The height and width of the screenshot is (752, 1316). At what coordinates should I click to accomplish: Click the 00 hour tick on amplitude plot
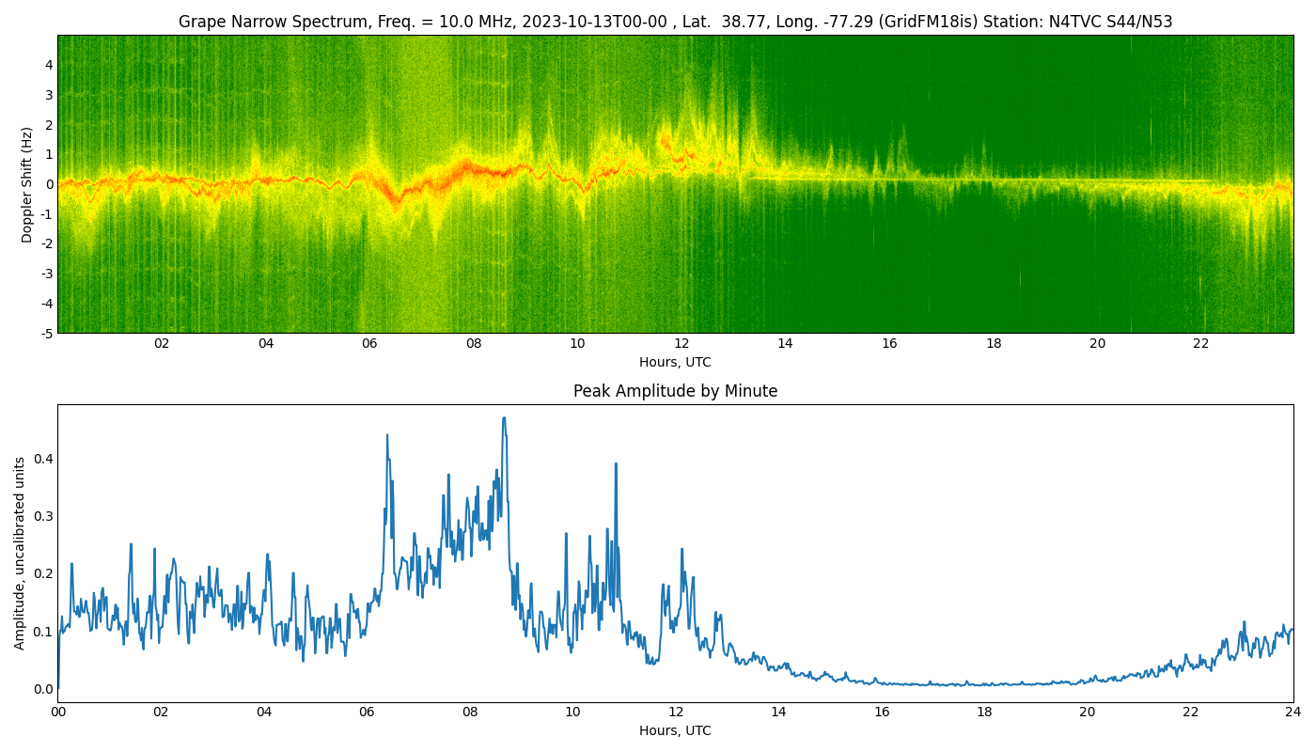pos(58,712)
